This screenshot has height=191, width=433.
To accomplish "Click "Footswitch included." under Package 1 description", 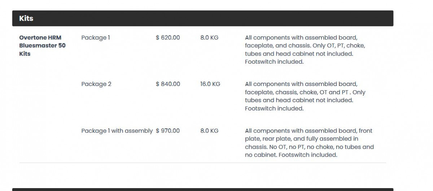I will tap(274, 62).
